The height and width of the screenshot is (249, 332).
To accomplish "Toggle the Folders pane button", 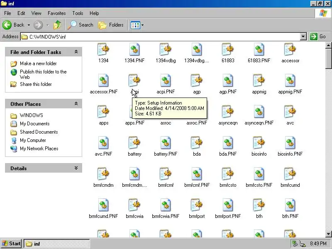I will pos(111,25).
